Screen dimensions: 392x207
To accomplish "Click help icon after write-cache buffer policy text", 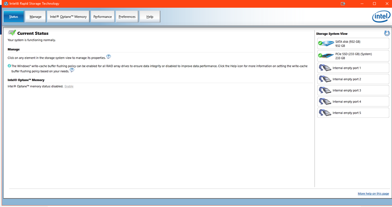I will click(72, 70).
